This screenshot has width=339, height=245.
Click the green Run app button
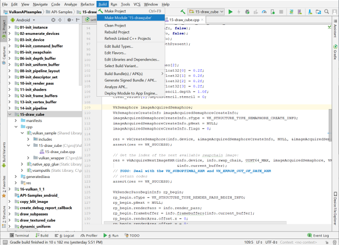[x=230, y=11]
